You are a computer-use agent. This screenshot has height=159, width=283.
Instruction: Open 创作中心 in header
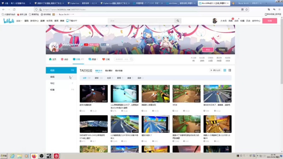pyautogui.click(x=256, y=21)
